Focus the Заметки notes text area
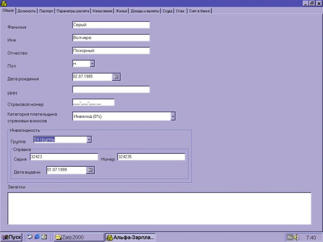Viewport: 323px width, 242px height. (x=159, y=208)
